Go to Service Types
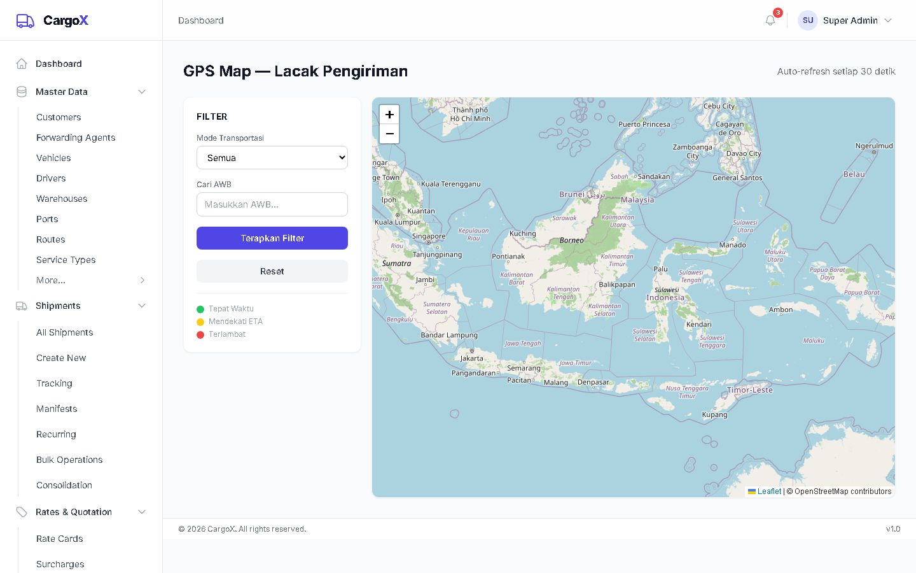Image resolution: width=916 pixels, height=573 pixels. [x=66, y=260]
